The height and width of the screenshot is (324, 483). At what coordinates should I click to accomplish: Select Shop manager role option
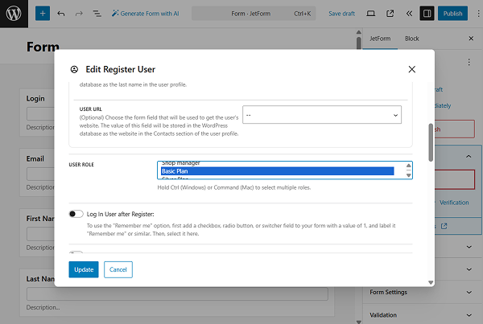[x=277, y=164]
